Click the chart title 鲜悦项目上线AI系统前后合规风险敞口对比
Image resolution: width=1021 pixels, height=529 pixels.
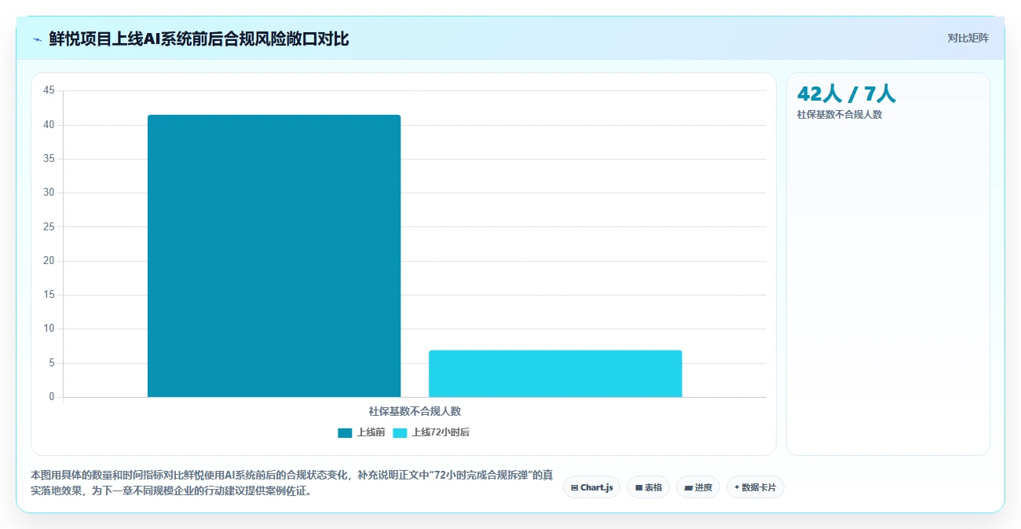click(x=199, y=39)
